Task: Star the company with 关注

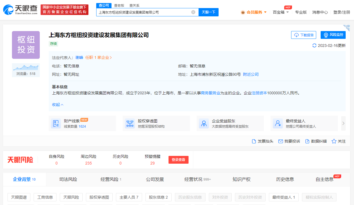Action: [338, 141]
